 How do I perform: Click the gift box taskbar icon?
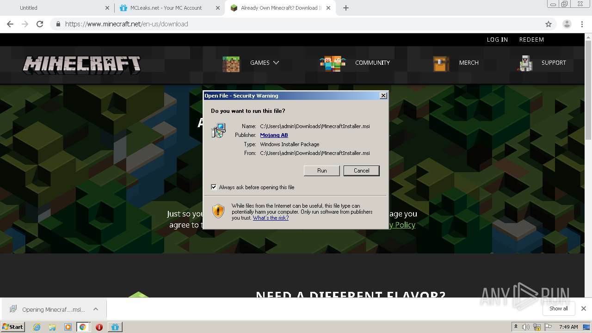tap(115, 327)
